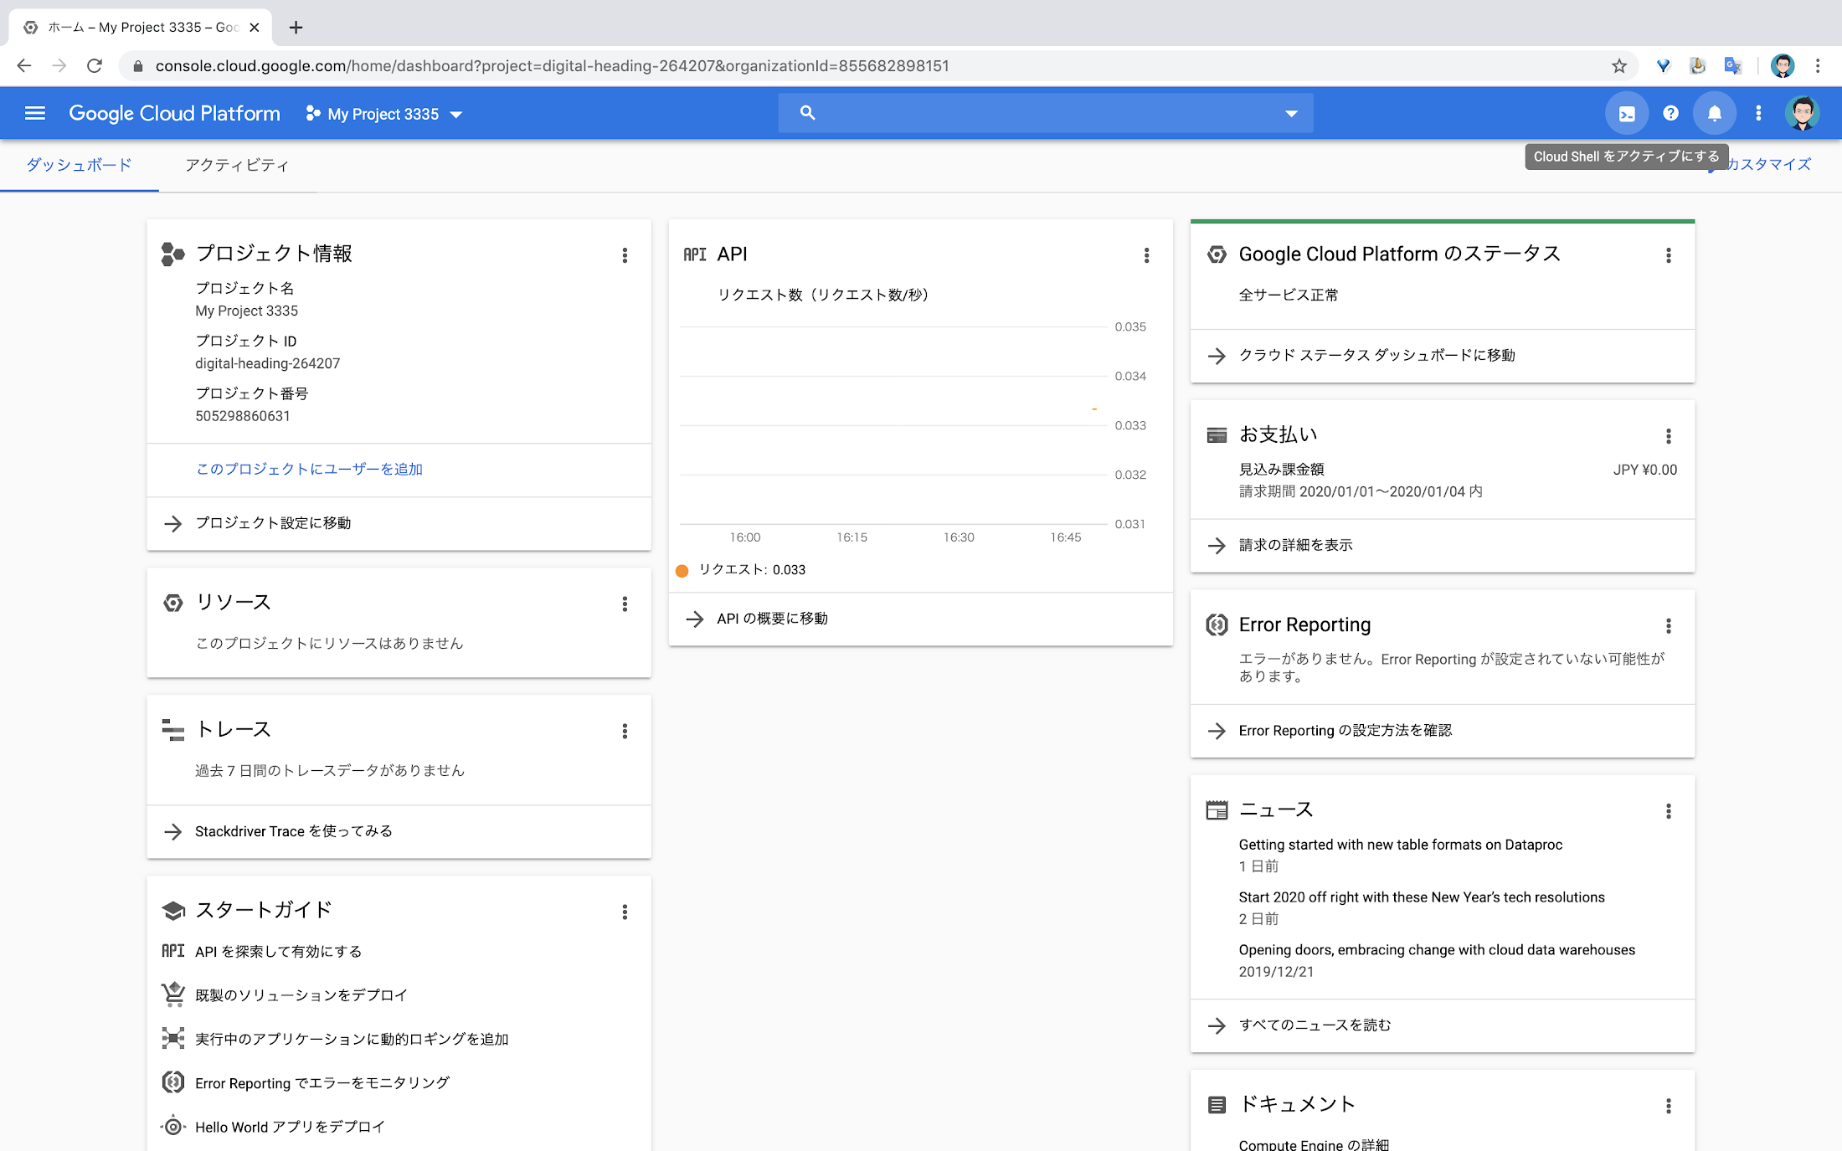Click このプロジェクトにユーザーを追加 link

309,469
